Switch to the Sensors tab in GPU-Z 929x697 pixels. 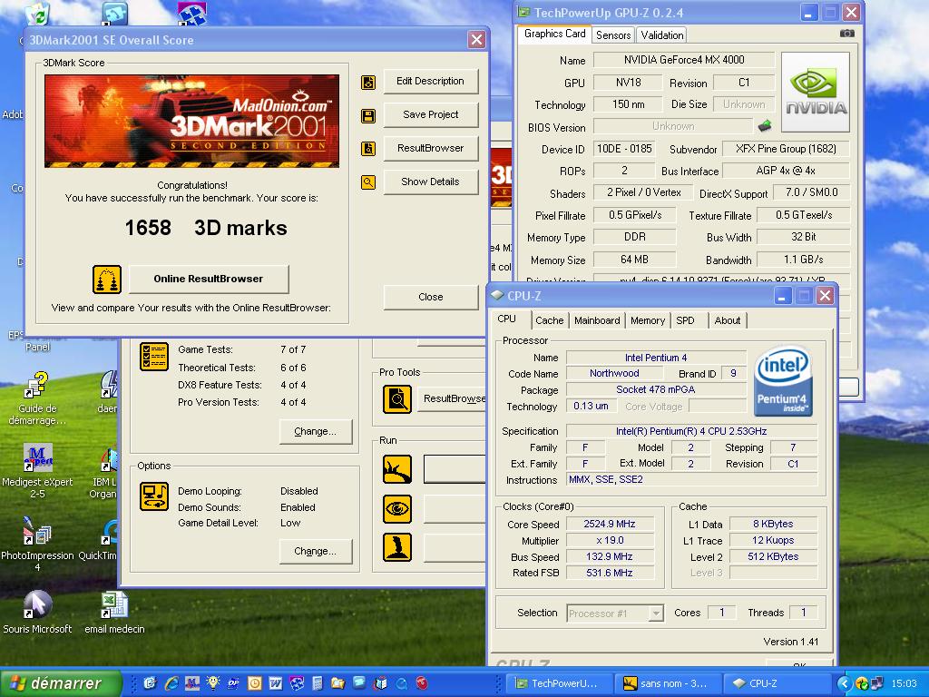[x=613, y=35]
